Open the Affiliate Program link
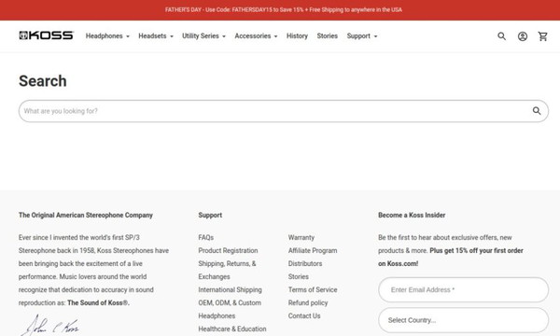The image size is (560, 336). (313, 251)
